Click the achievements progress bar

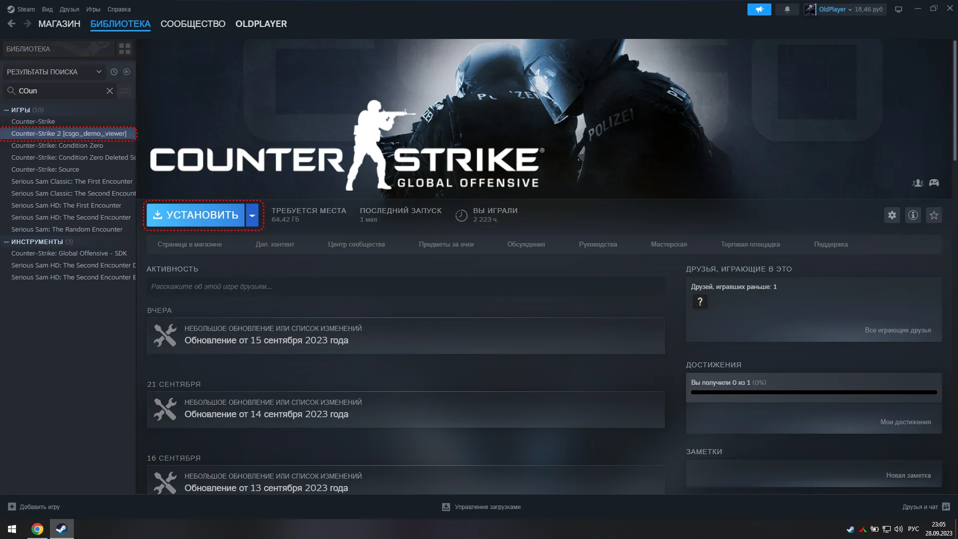(814, 392)
